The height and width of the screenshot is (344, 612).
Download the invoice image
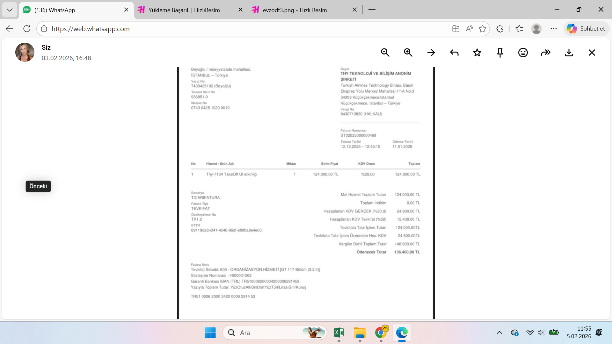tap(569, 53)
